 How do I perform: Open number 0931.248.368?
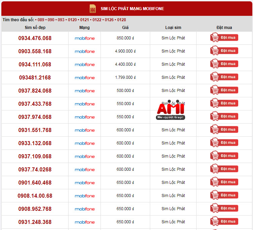coord(35,222)
